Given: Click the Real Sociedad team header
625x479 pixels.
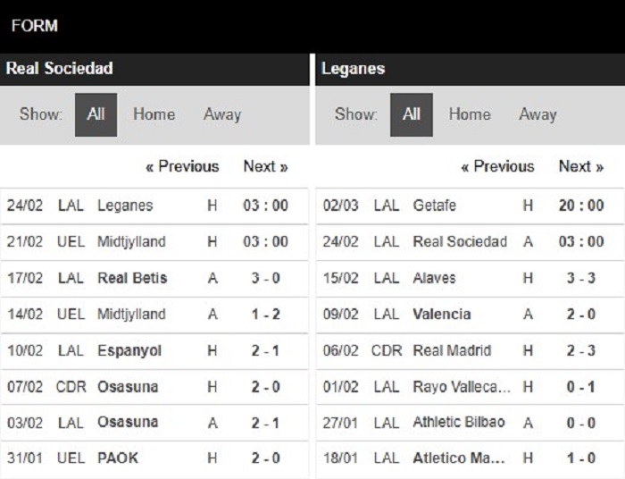Looking at the screenshot, I should [x=60, y=68].
